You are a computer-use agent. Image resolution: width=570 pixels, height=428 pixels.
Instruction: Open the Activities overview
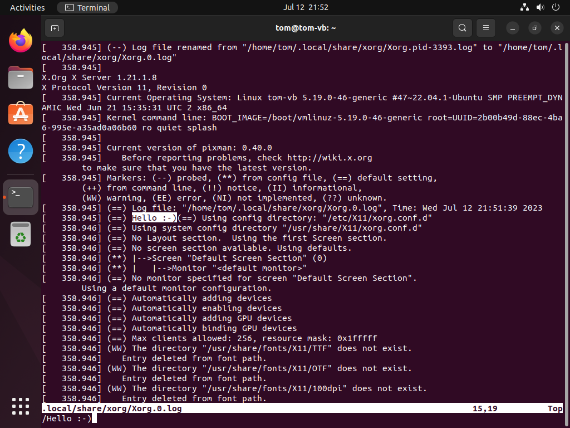coord(27,7)
